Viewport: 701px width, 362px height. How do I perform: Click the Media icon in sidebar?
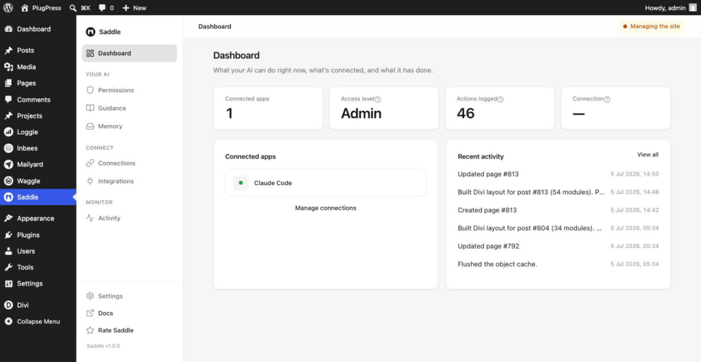pyautogui.click(x=8, y=67)
